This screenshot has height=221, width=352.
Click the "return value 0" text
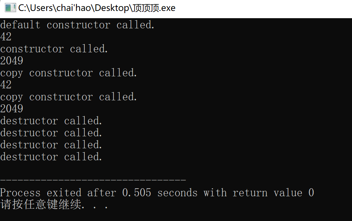(273, 193)
